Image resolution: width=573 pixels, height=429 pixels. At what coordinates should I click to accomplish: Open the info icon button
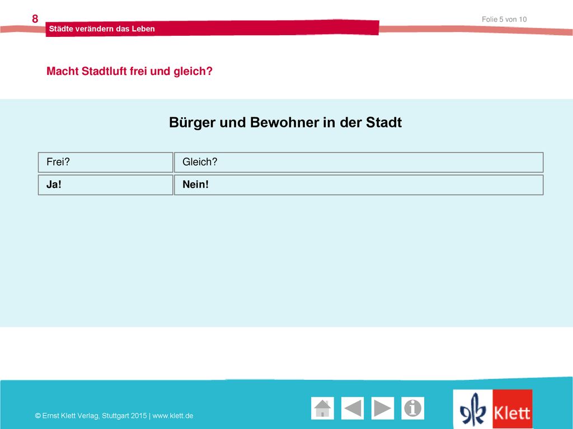(x=412, y=408)
